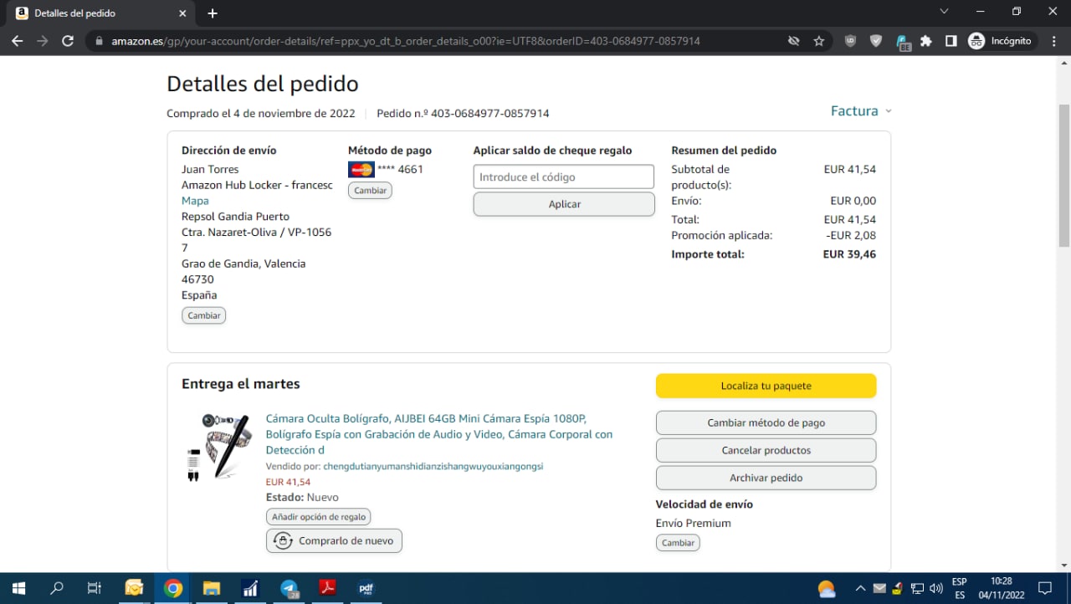Click the spy pen product thumbnail

pos(218,447)
